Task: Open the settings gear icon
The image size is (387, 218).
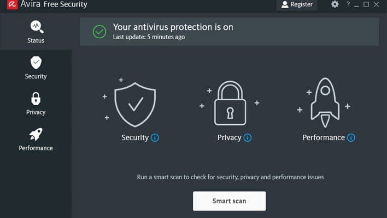Action: (x=335, y=4)
